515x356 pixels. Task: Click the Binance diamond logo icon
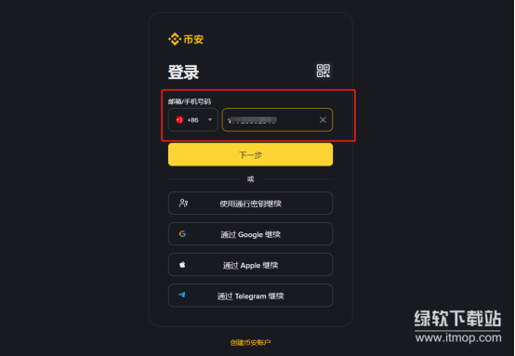175,39
